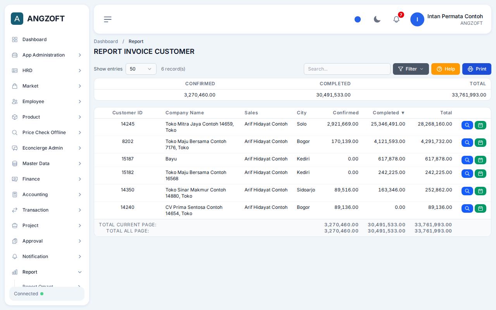
Task: Click Approval clipboard icon
Action: click(15, 241)
